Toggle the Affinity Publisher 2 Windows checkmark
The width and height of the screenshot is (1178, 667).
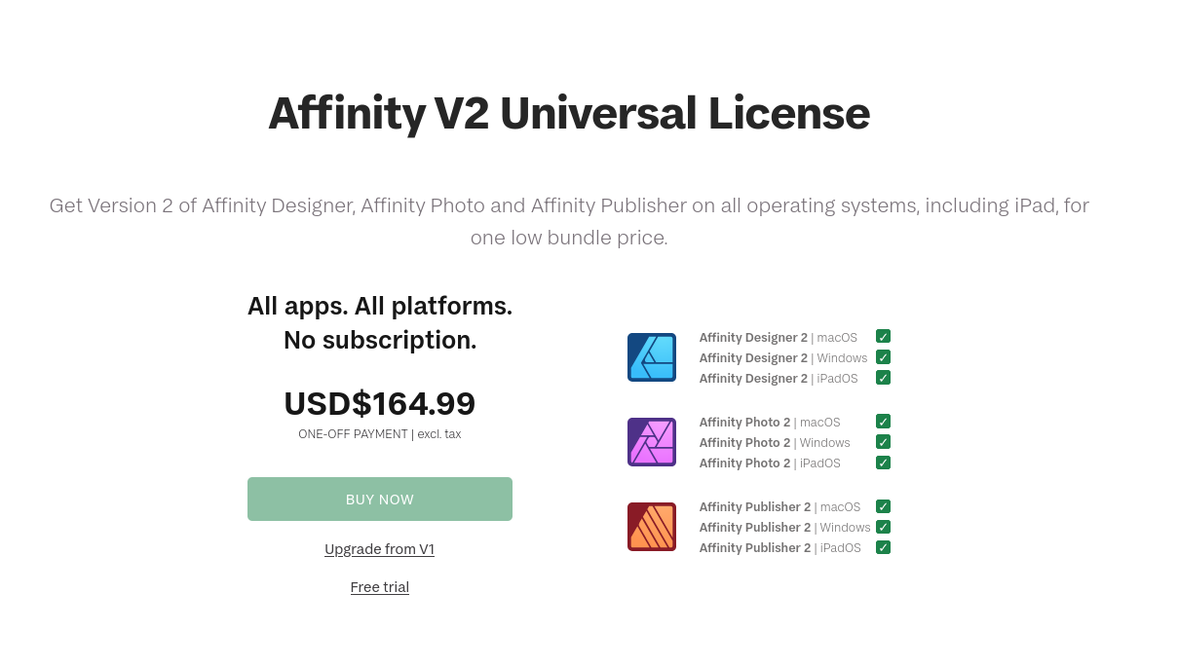point(883,527)
